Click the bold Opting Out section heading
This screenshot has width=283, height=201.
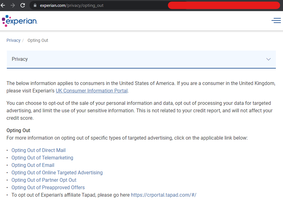tap(18, 131)
